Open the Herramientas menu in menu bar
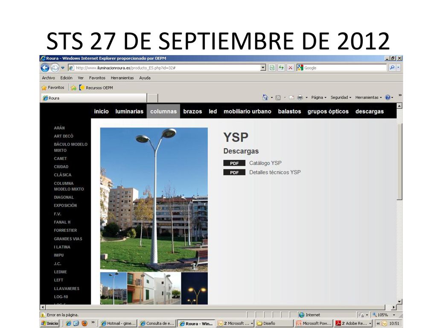Image resolution: width=437 pixels, height=328 pixels. 122,78
